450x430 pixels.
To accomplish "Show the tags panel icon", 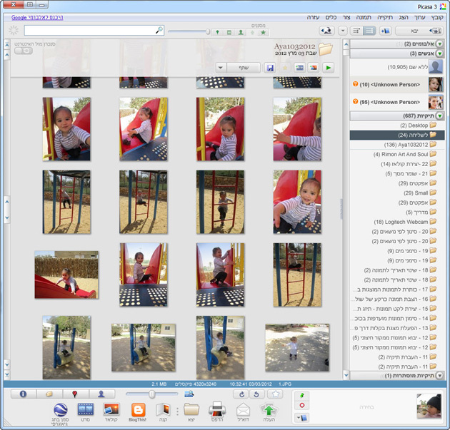I will point(49,394).
